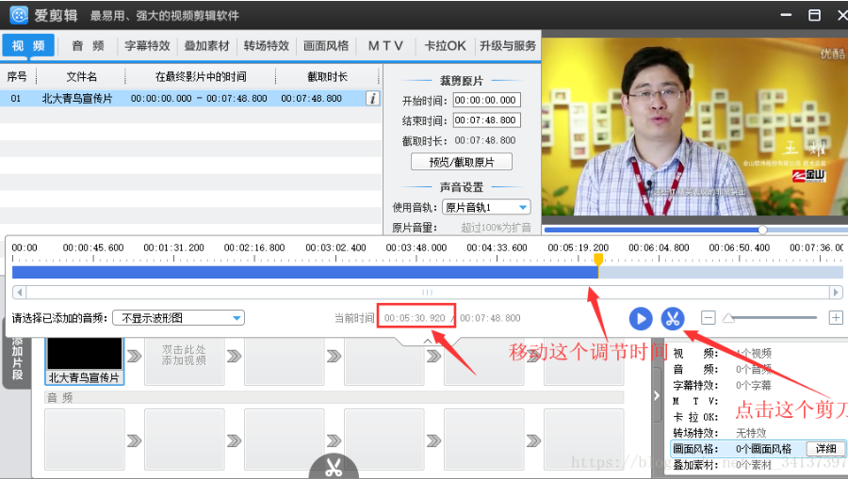The image size is (848, 479).
Task: Click the 爱剪辑 app logo icon
Action: (19, 15)
